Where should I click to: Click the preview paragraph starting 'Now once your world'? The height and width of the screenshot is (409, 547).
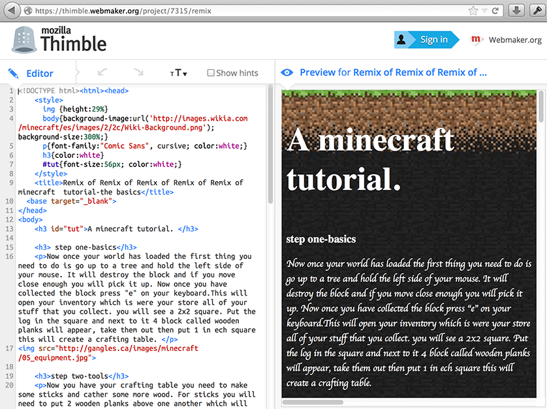(x=409, y=323)
